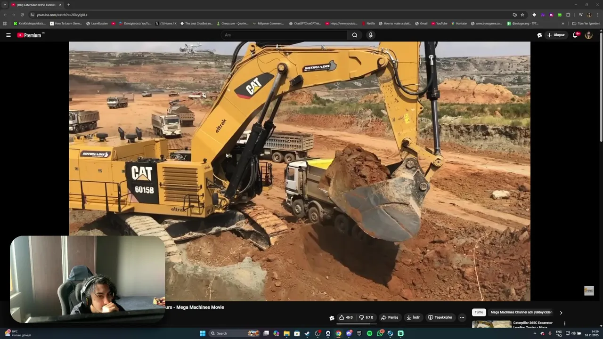Screen dimensions: 603x339
Task: Dislike the video with 9,7 B thumbs-down
Action: [366, 317]
